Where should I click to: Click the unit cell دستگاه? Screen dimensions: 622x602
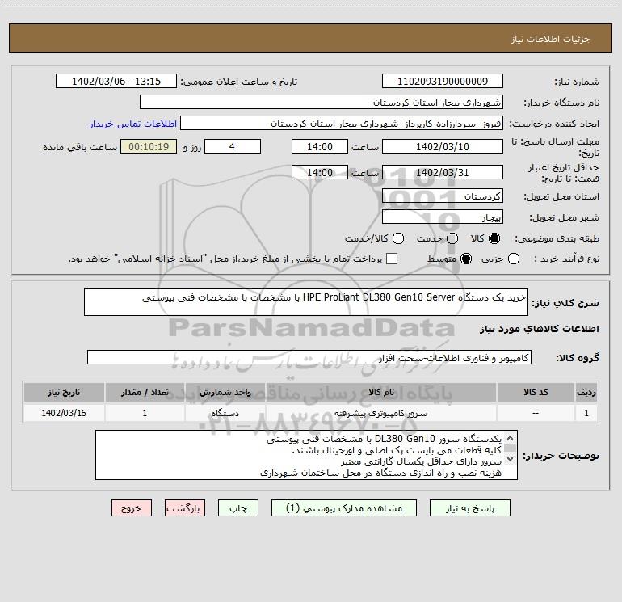tap(225, 413)
